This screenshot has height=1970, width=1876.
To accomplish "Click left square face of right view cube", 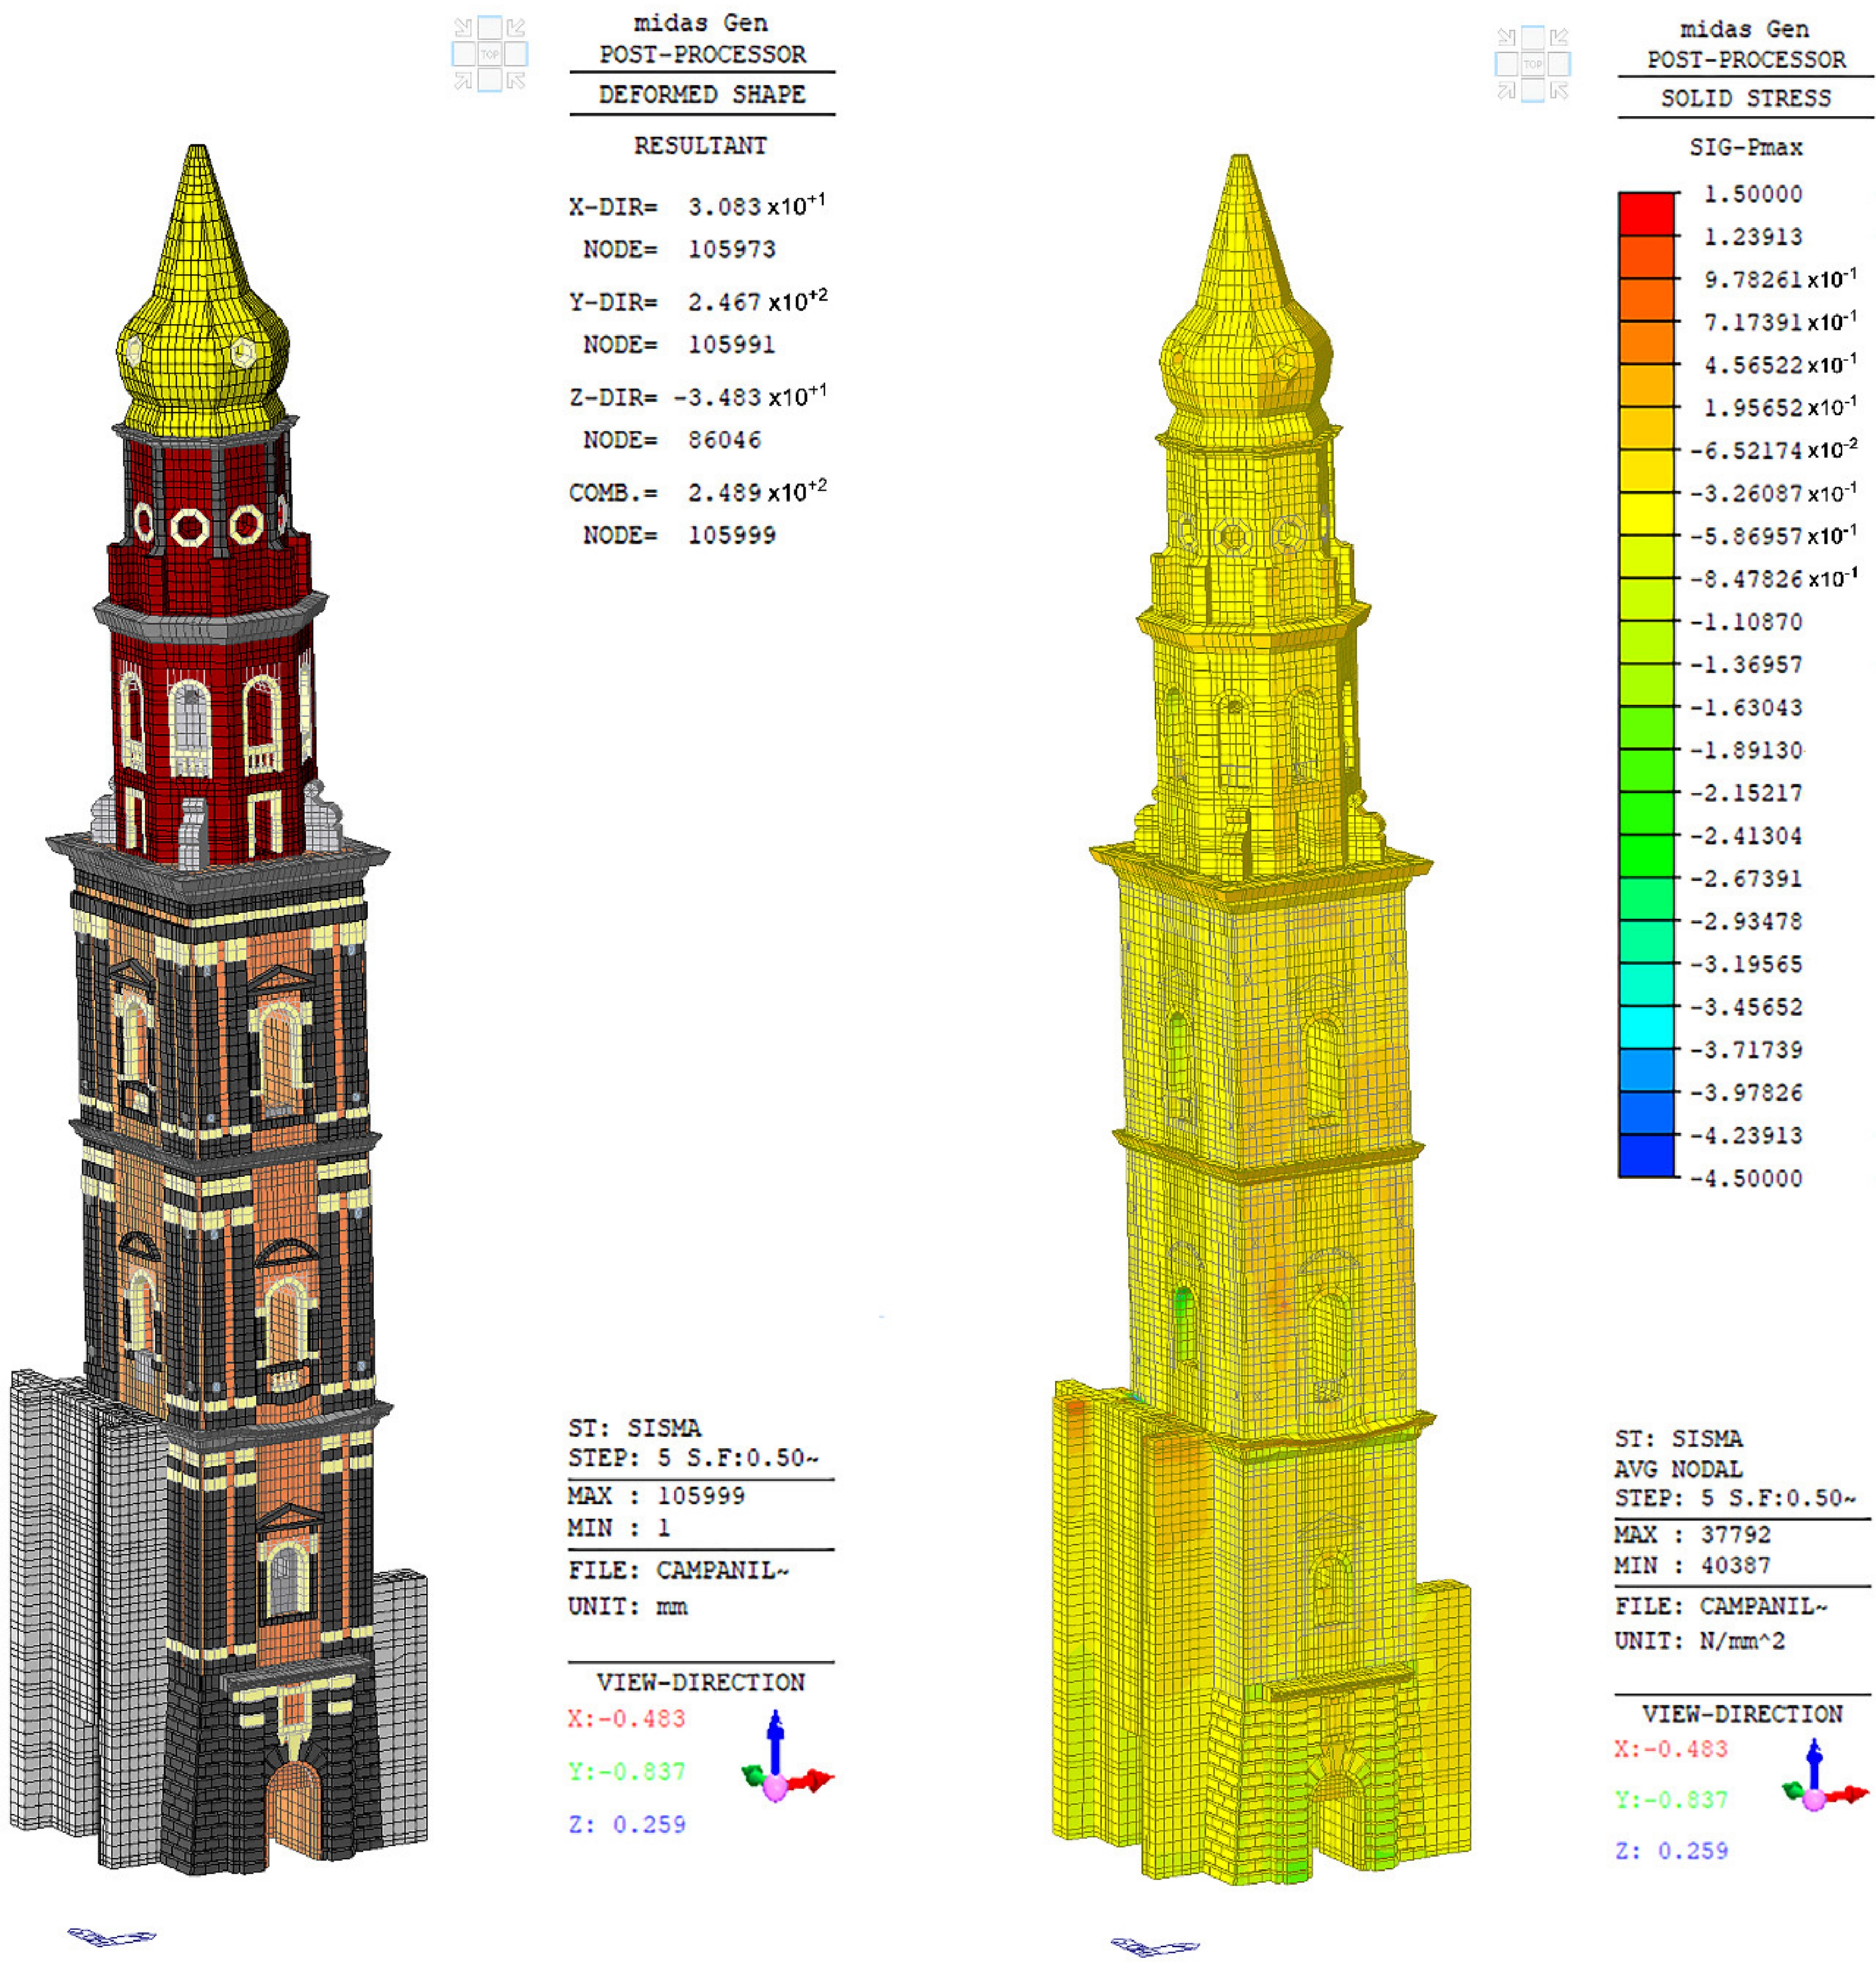I will [x=1506, y=64].
